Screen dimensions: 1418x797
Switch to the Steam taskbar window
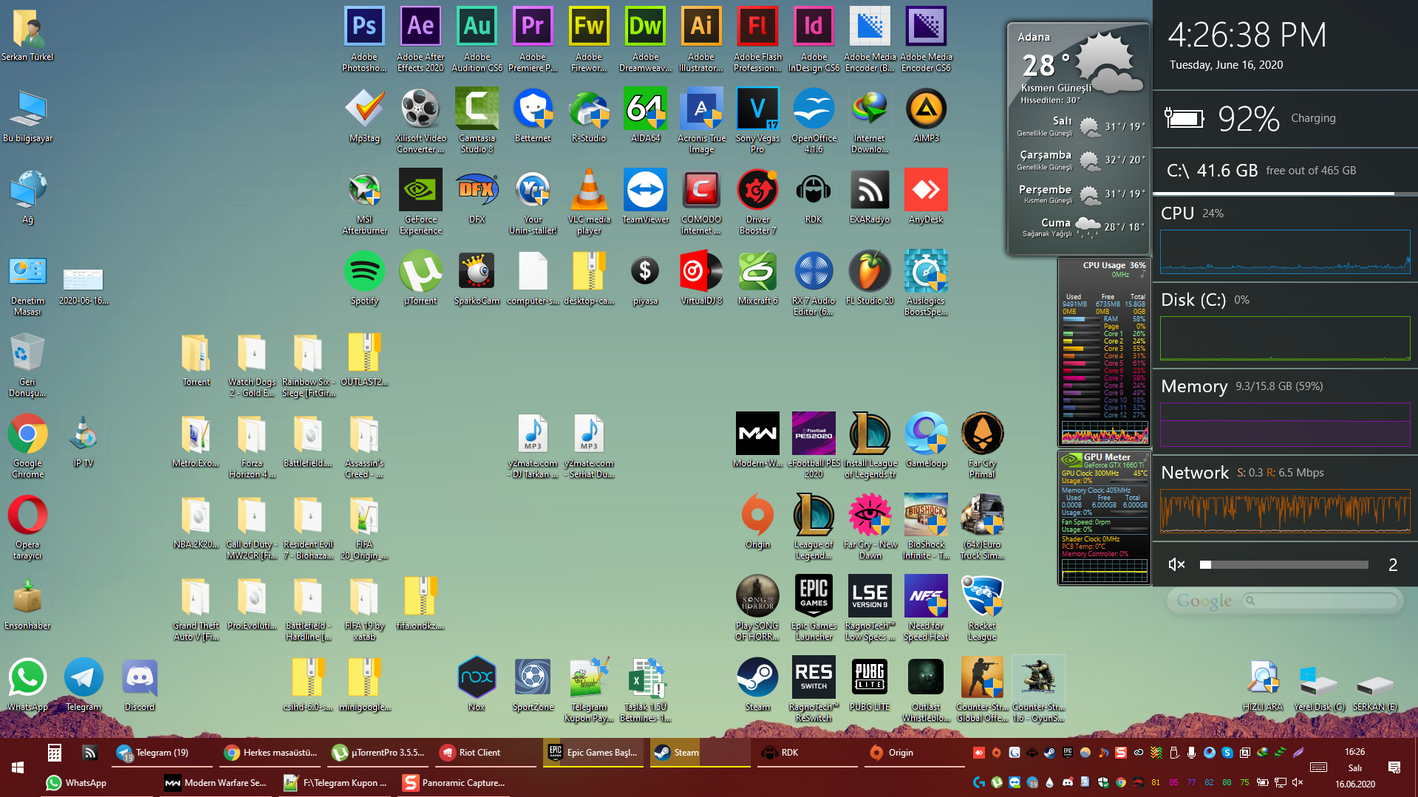[x=701, y=753]
